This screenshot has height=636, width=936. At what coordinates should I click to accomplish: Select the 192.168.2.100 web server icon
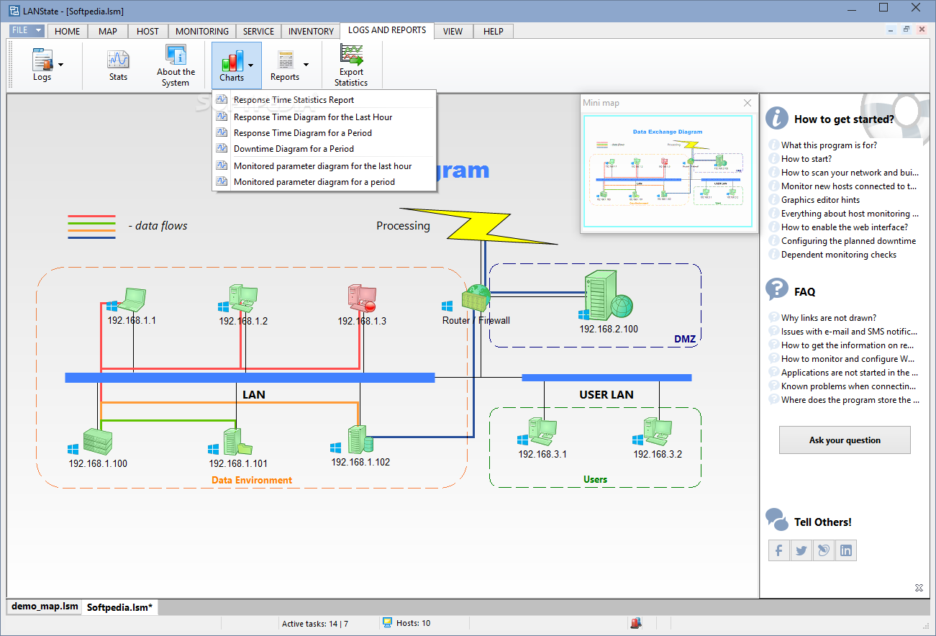point(609,295)
